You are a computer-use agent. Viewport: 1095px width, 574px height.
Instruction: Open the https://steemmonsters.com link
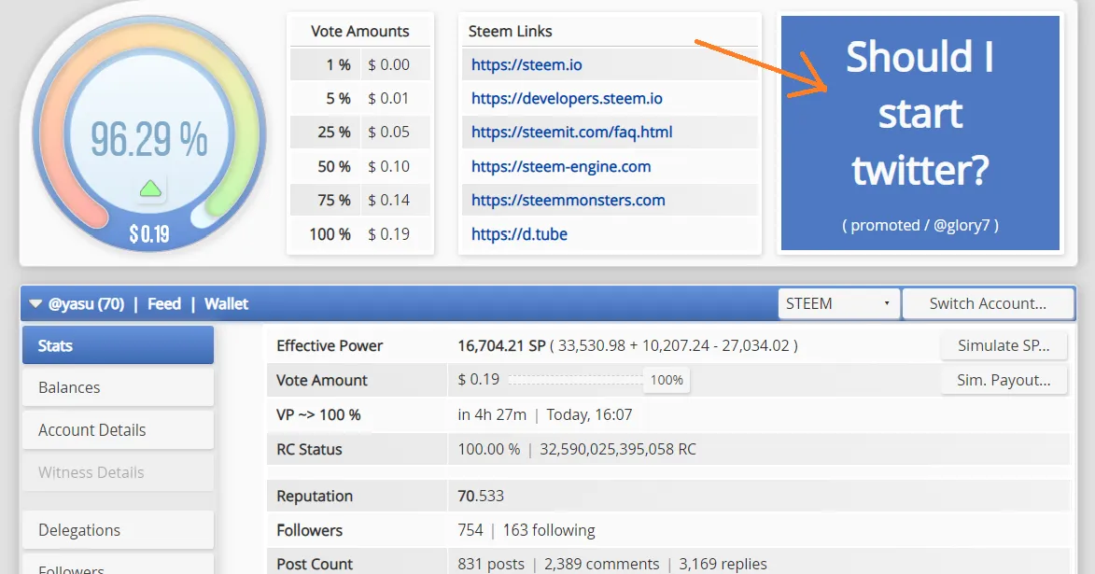(x=568, y=201)
